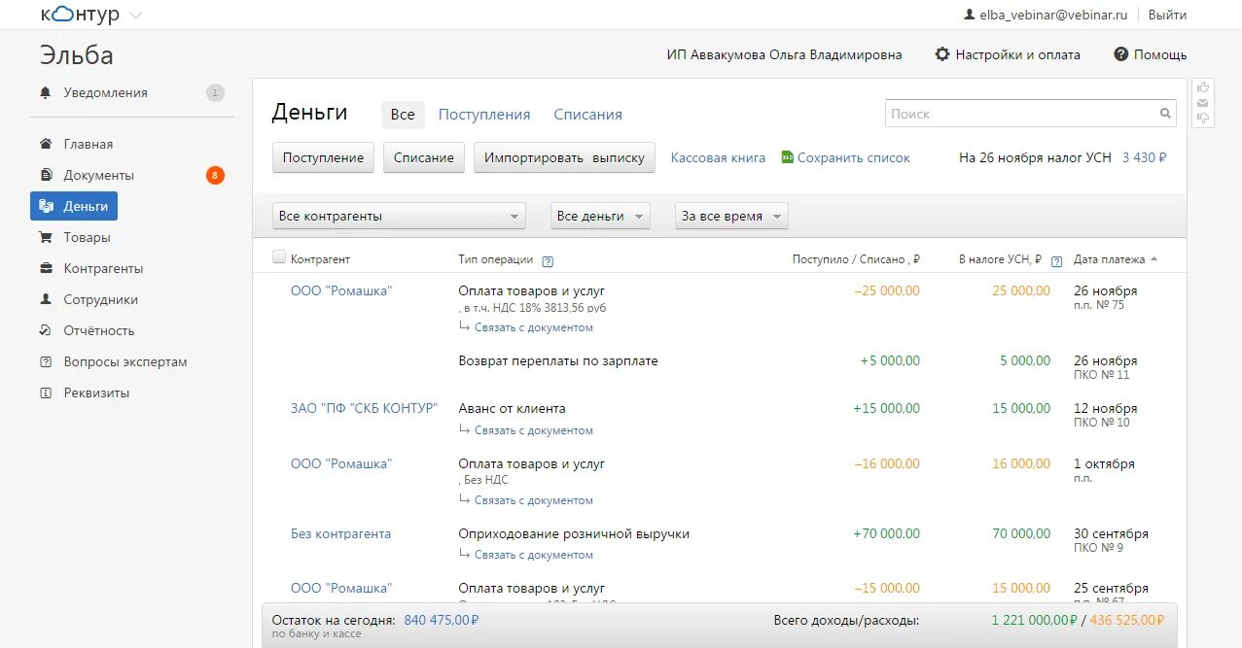Image resolution: width=1242 pixels, height=648 pixels.
Task: Click the thumbs-up feedback icon
Action: (x=1202, y=87)
